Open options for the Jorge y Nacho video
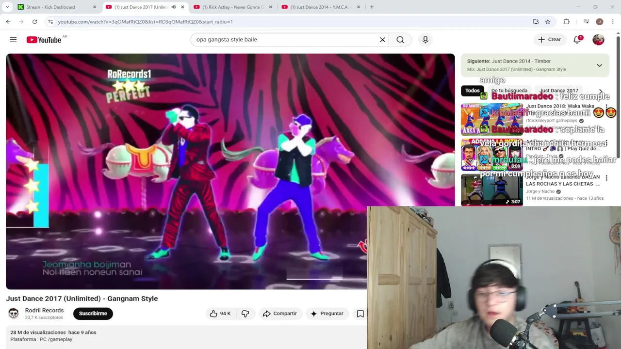621x349 pixels. pyautogui.click(x=606, y=178)
